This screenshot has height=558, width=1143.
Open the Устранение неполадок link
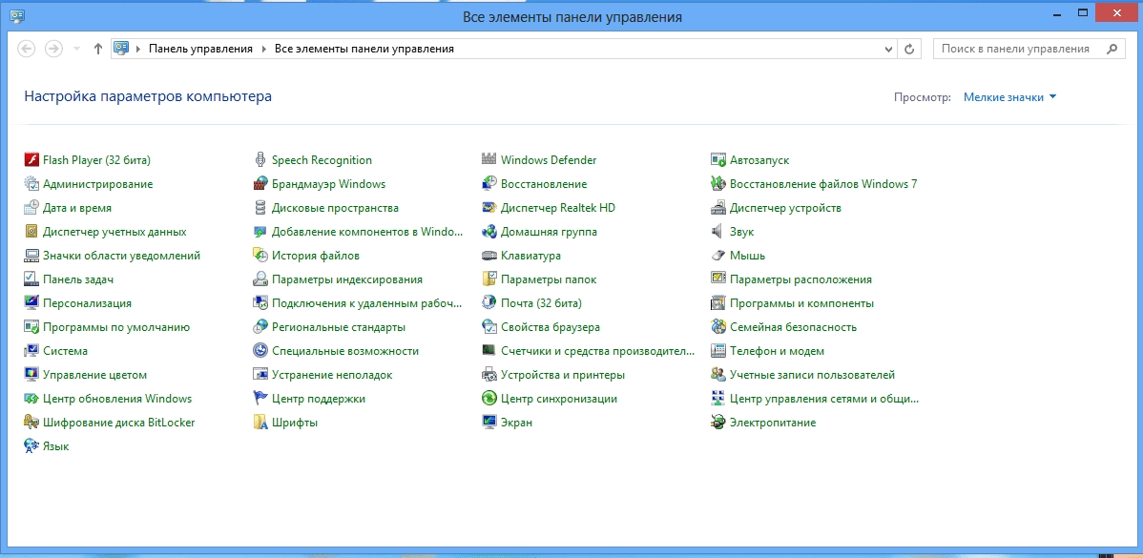click(332, 375)
